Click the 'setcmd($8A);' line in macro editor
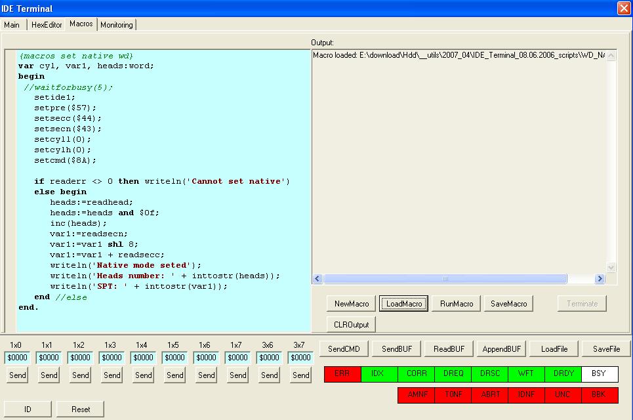The height and width of the screenshot is (420, 633). pyautogui.click(x=65, y=160)
